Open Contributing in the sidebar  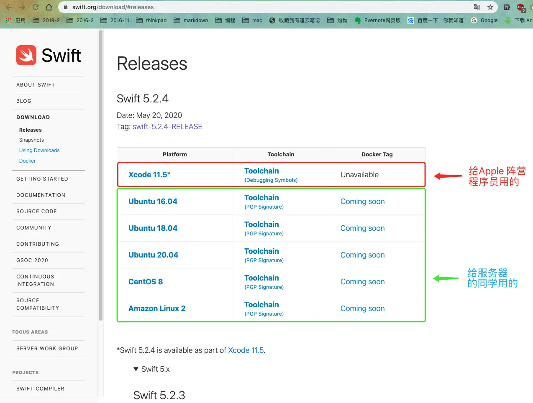(38, 244)
